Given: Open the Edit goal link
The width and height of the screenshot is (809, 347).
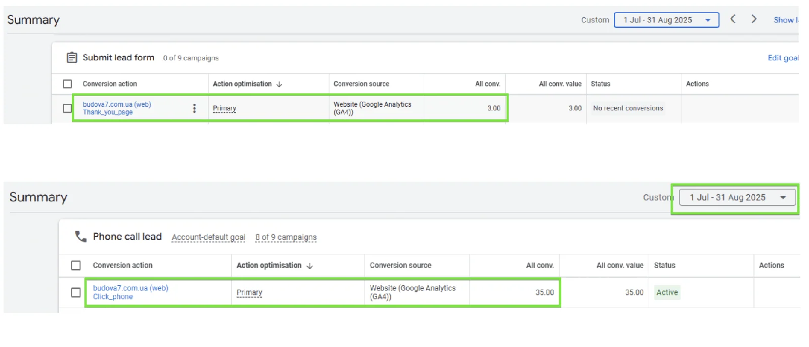Looking at the screenshot, I should point(783,58).
